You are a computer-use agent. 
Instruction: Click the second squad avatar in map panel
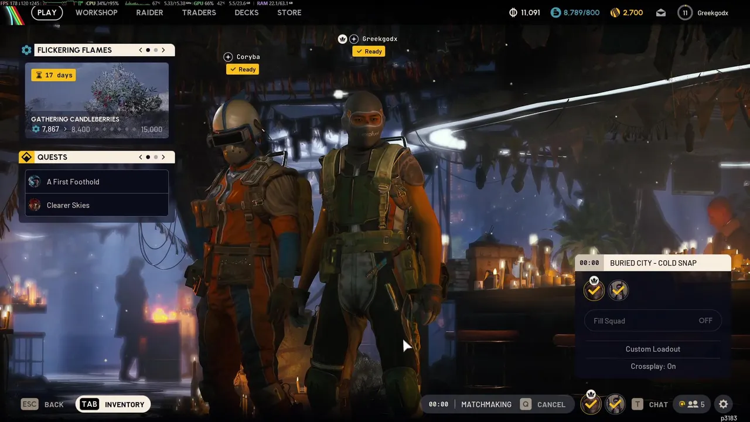tap(618, 290)
